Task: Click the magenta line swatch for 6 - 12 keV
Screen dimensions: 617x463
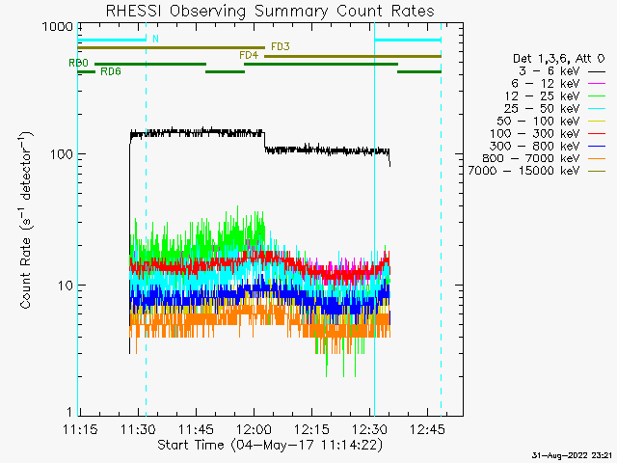Action: click(x=597, y=84)
